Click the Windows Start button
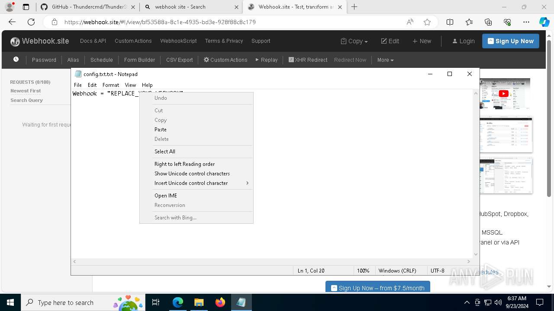554x311 pixels. click(x=10, y=302)
